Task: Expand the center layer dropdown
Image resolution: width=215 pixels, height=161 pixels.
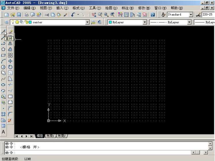Action: click(x=87, y=22)
